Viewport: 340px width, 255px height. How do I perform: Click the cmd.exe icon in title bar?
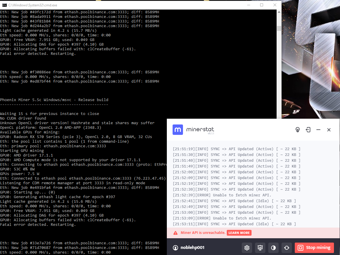pyautogui.click(x=4, y=5)
